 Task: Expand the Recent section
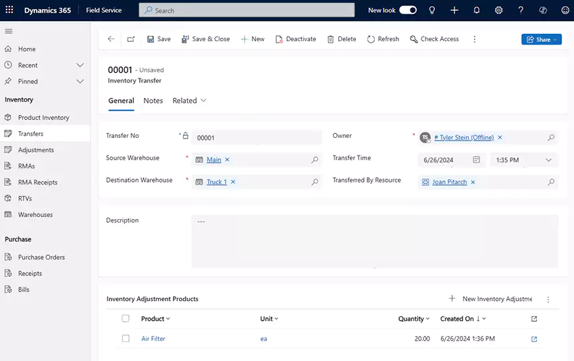coord(80,65)
